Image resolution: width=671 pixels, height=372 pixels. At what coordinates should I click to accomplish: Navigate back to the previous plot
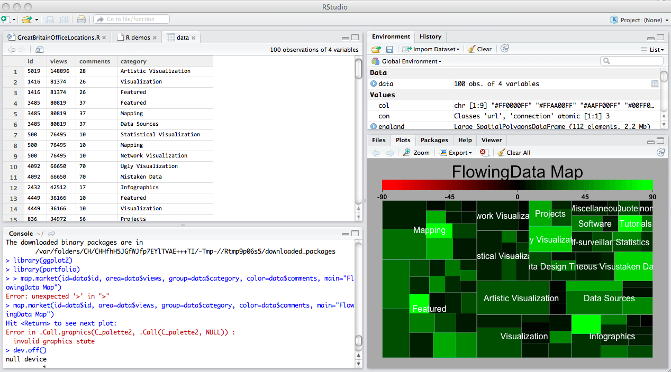tap(376, 152)
